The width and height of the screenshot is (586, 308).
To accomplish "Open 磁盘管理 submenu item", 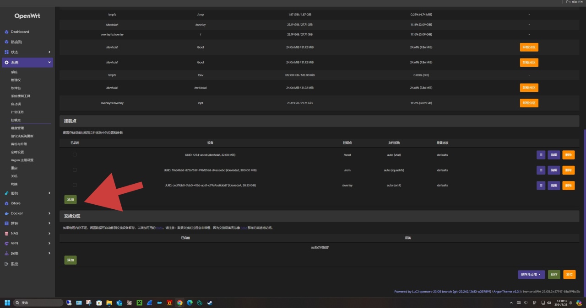I will (x=17, y=128).
